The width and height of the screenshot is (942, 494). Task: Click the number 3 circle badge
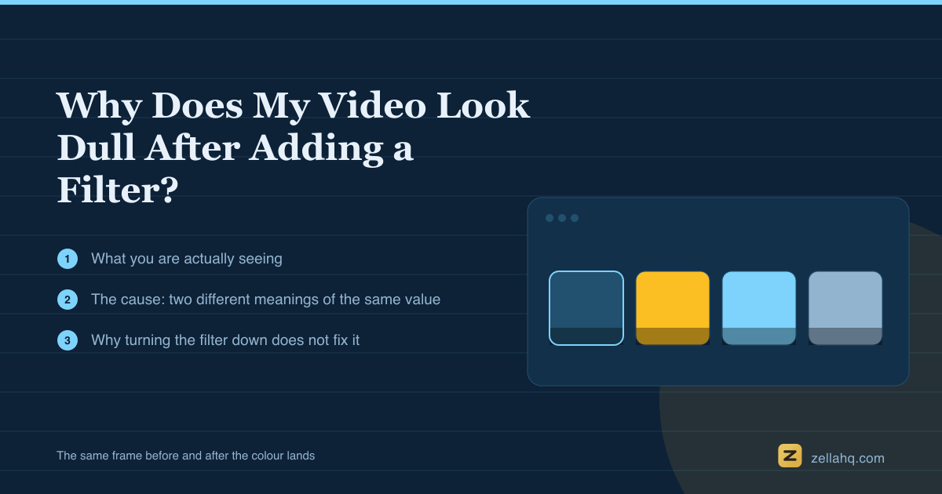(68, 340)
